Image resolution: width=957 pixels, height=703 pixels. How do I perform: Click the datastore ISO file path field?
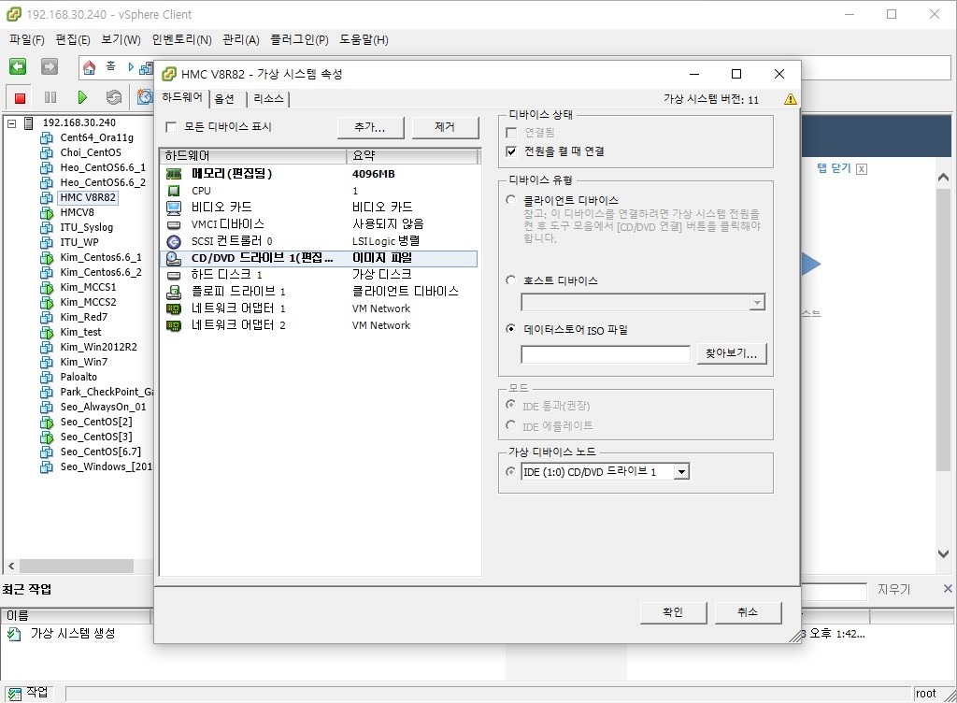click(x=605, y=354)
